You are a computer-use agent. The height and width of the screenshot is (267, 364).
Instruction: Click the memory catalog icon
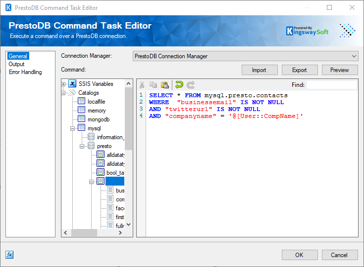pyautogui.click(x=82, y=111)
